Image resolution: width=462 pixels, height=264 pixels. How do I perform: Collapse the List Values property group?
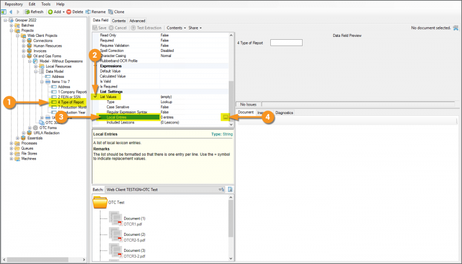[x=95, y=97]
